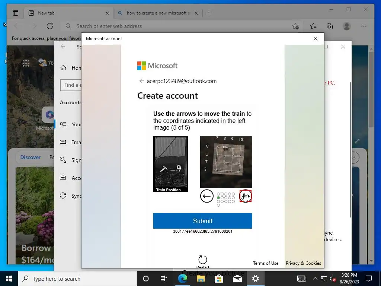381x286 pixels.
Task: Open Task View from the taskbar
Action: pyautogui.click(x=164, y=279)
